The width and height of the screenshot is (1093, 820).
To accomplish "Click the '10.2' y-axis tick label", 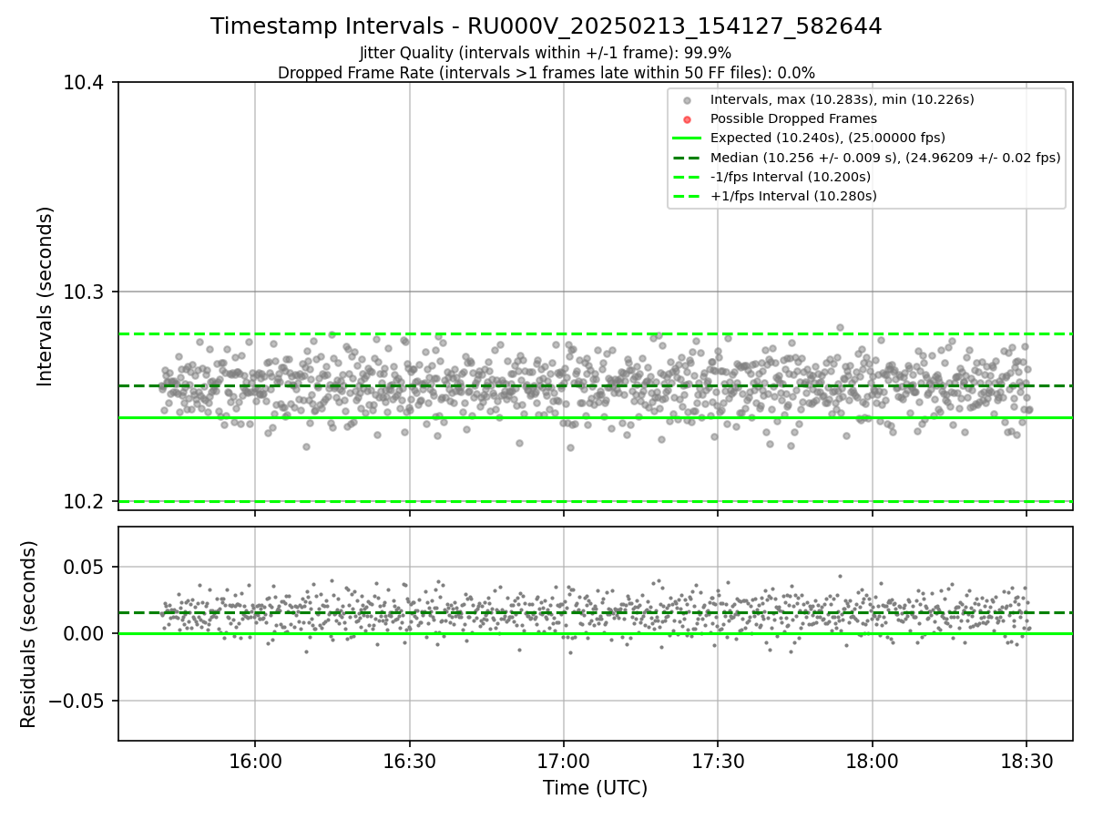I will point(85,502).
